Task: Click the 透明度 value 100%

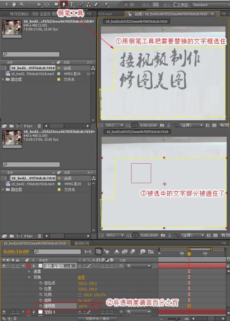Action: click(83, 306)
